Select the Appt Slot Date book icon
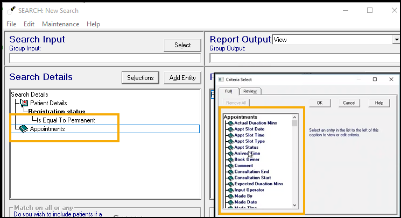 tap(230, 129)
